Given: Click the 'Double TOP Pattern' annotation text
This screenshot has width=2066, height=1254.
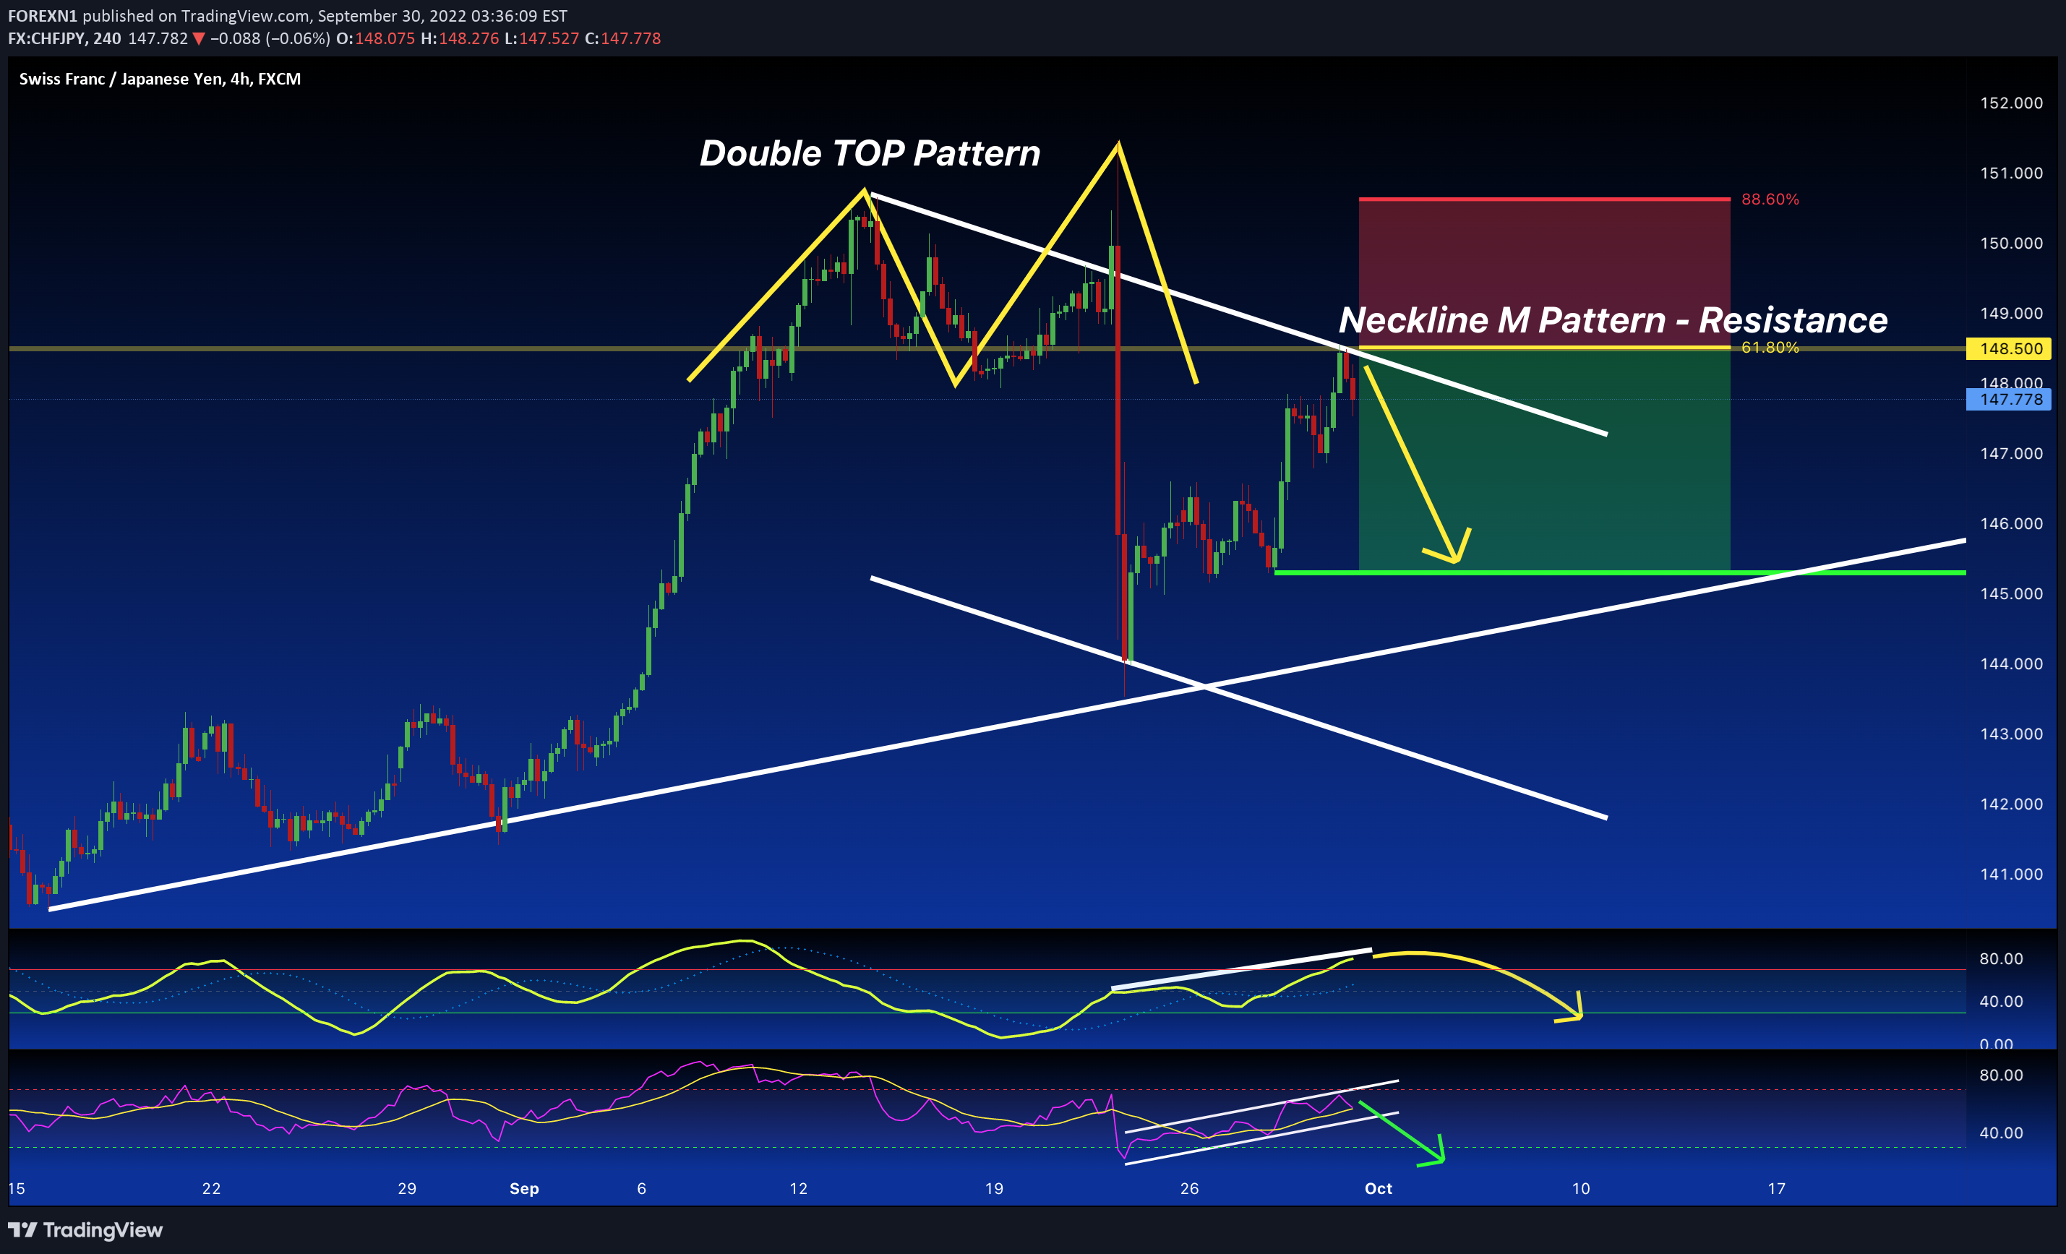Looking at the screenshot, I should (870, 153).
